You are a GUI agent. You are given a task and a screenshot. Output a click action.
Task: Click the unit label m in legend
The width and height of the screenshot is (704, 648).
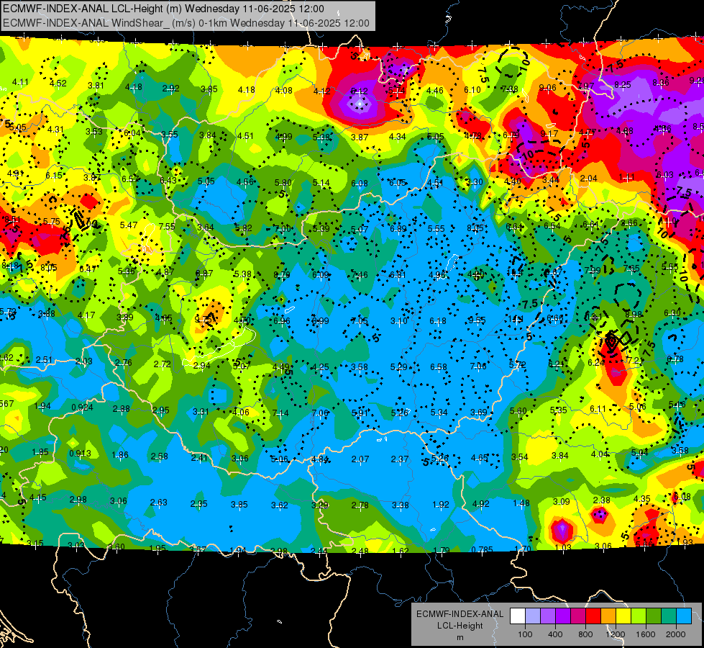pos(460,637)
